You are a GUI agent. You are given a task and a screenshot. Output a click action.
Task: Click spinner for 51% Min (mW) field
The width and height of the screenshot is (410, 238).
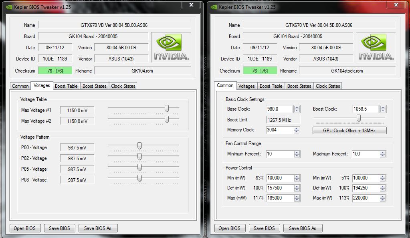point(383,178)
